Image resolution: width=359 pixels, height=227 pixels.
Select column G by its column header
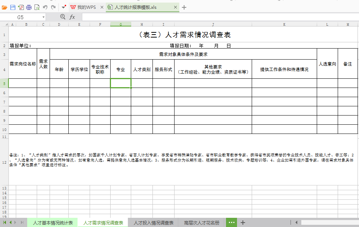121,24
